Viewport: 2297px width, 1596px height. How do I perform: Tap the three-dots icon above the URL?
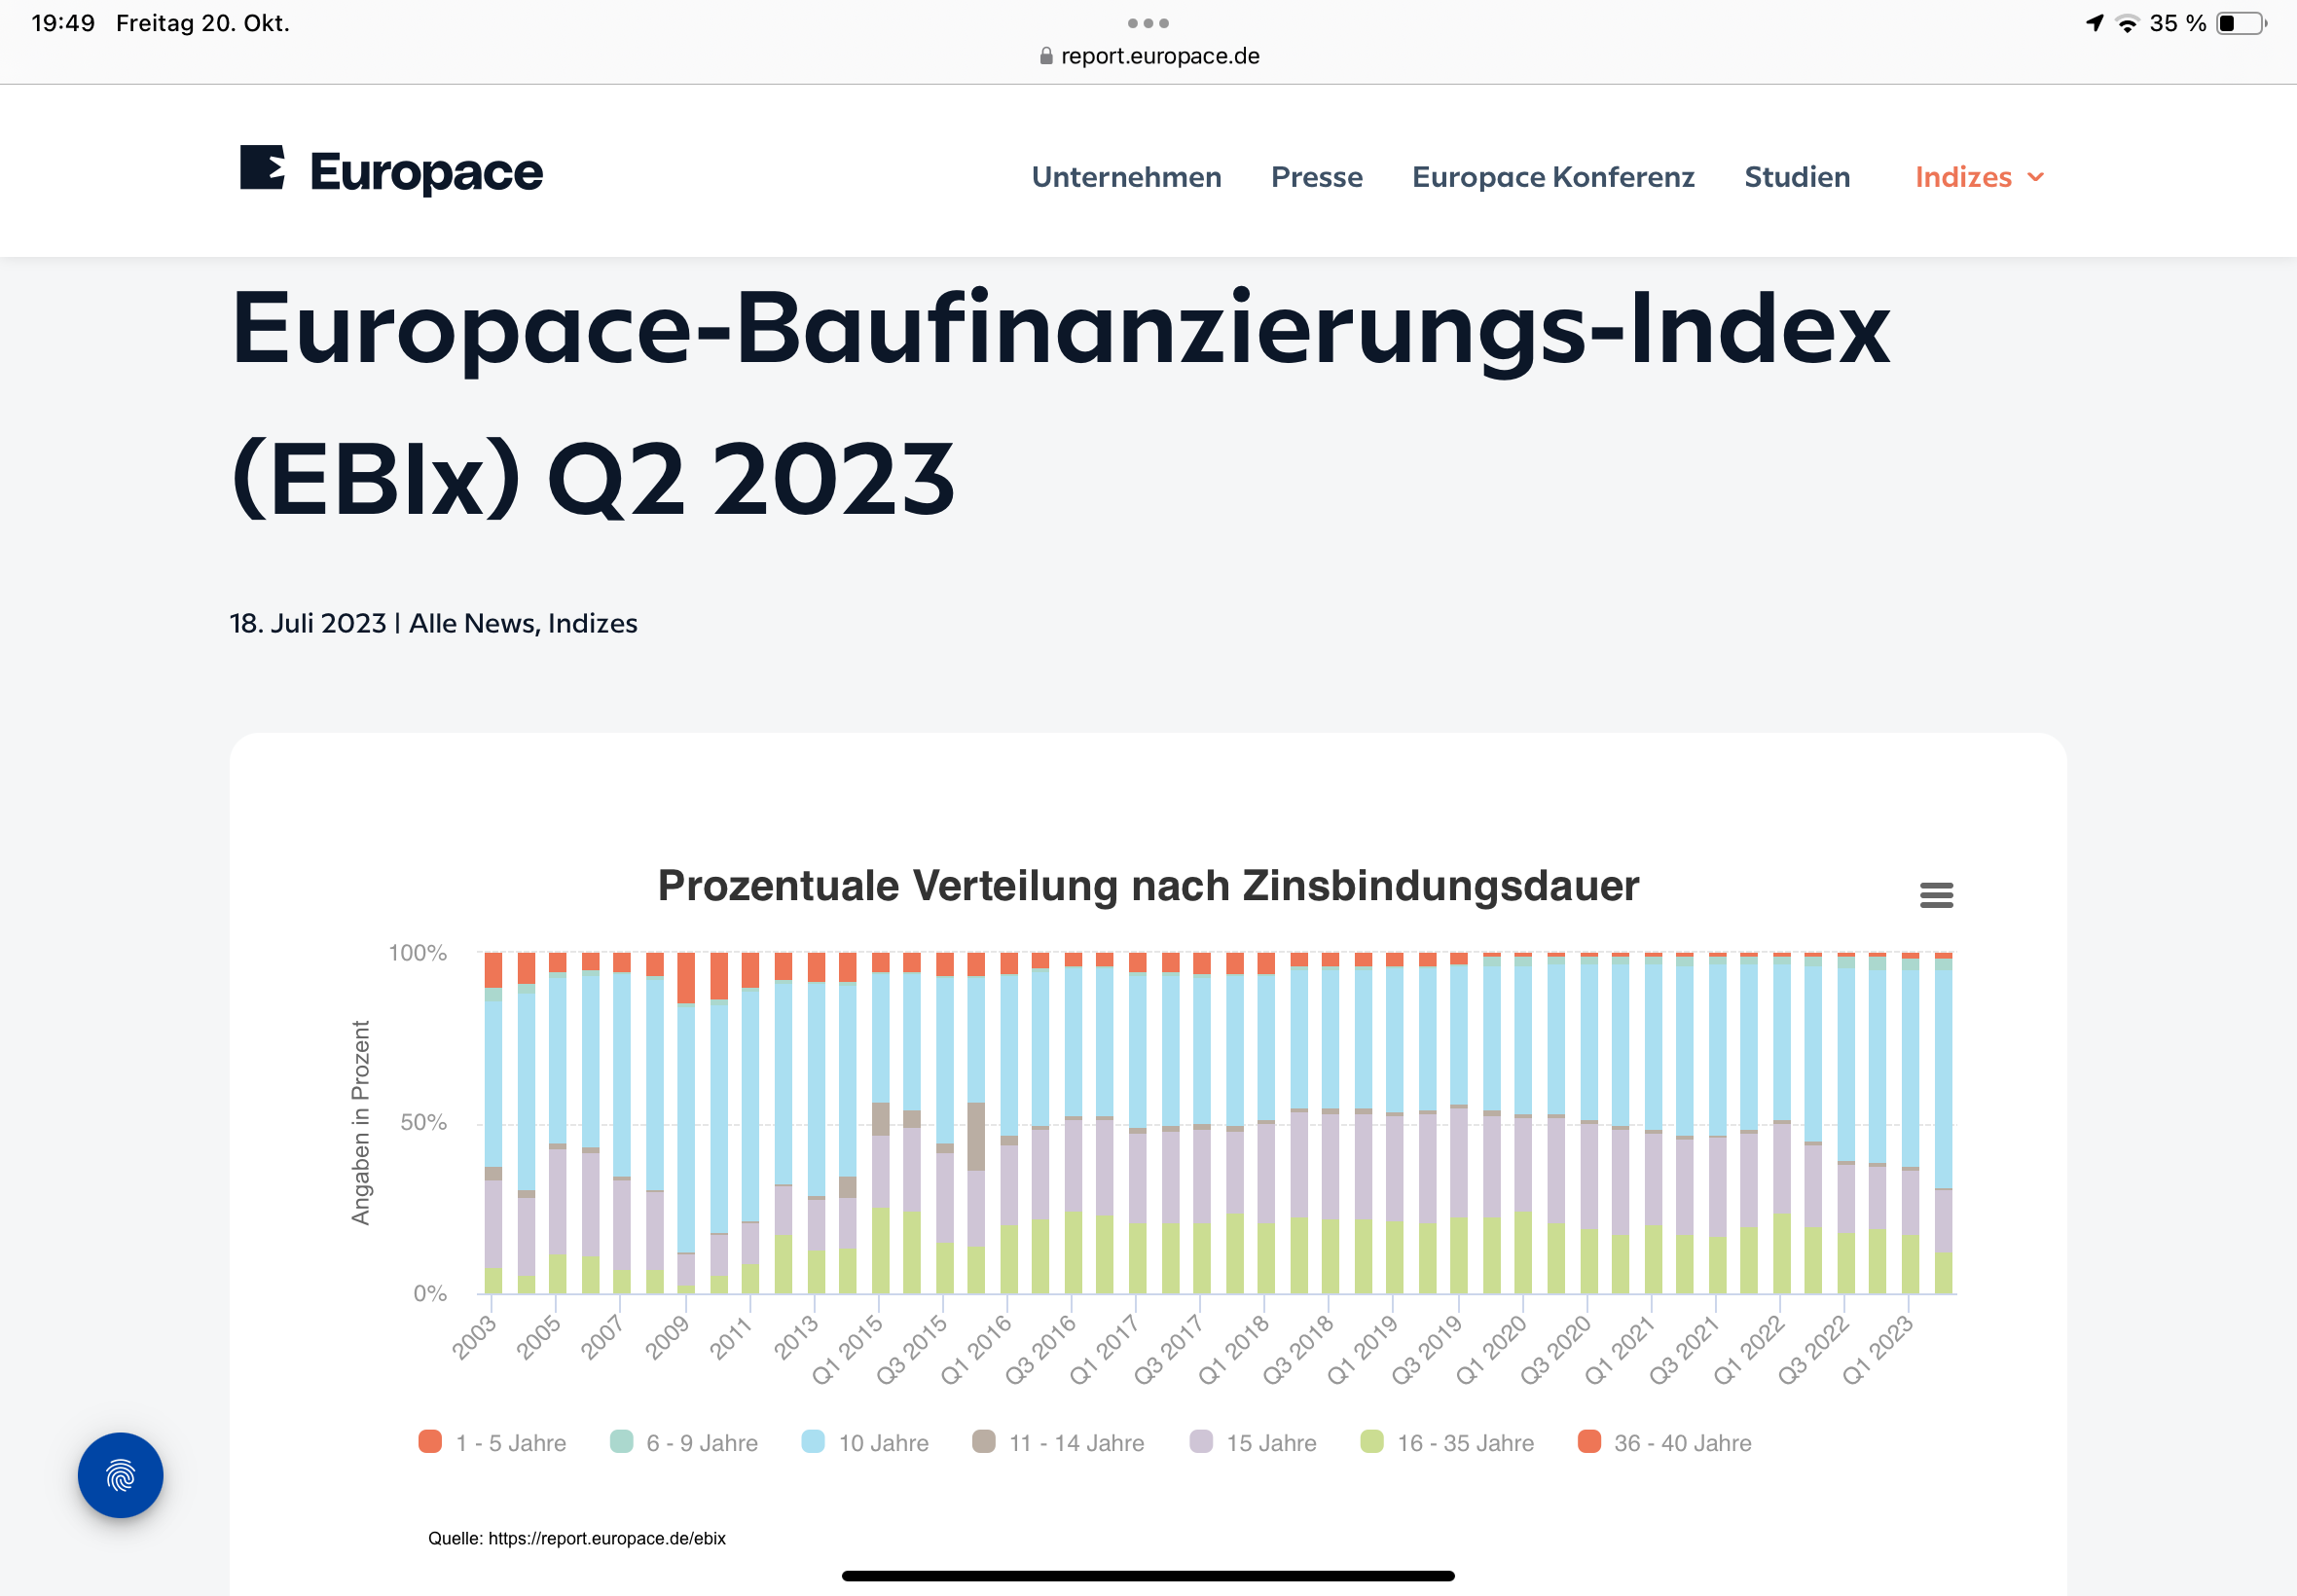click(x=1148, y=22)
